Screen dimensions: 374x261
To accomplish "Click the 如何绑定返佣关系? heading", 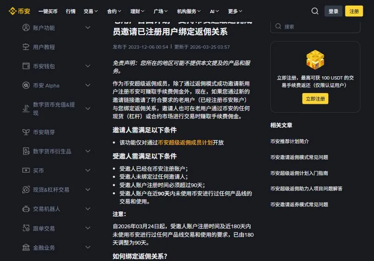I will click(140, 256).
